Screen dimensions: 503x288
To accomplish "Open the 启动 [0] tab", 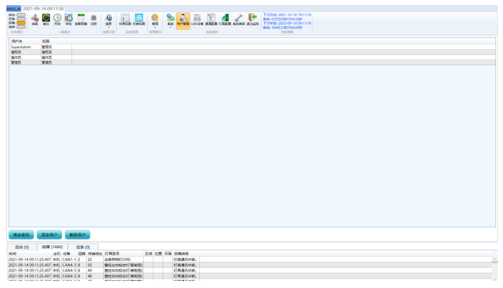I will coord(22,248).
